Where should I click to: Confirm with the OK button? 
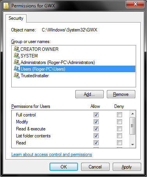point(64,167)
